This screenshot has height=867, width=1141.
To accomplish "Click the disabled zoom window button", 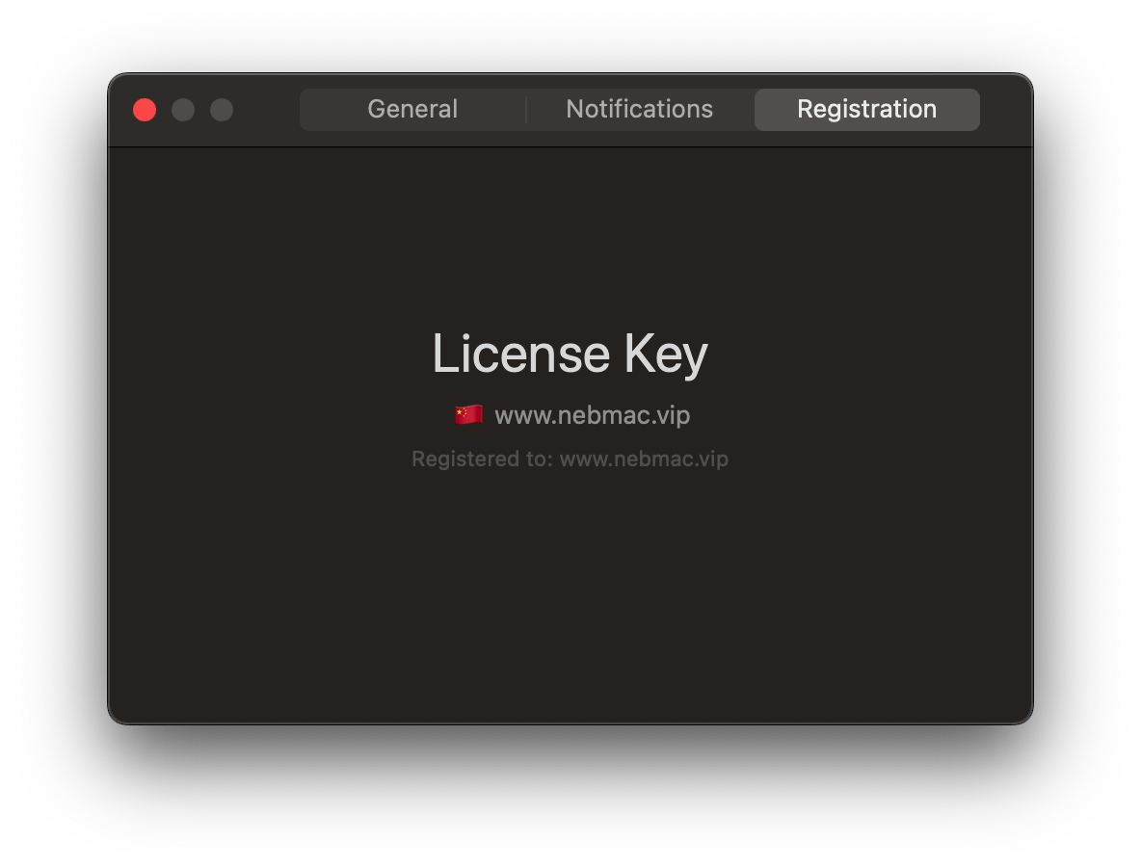I will [222, 110].
